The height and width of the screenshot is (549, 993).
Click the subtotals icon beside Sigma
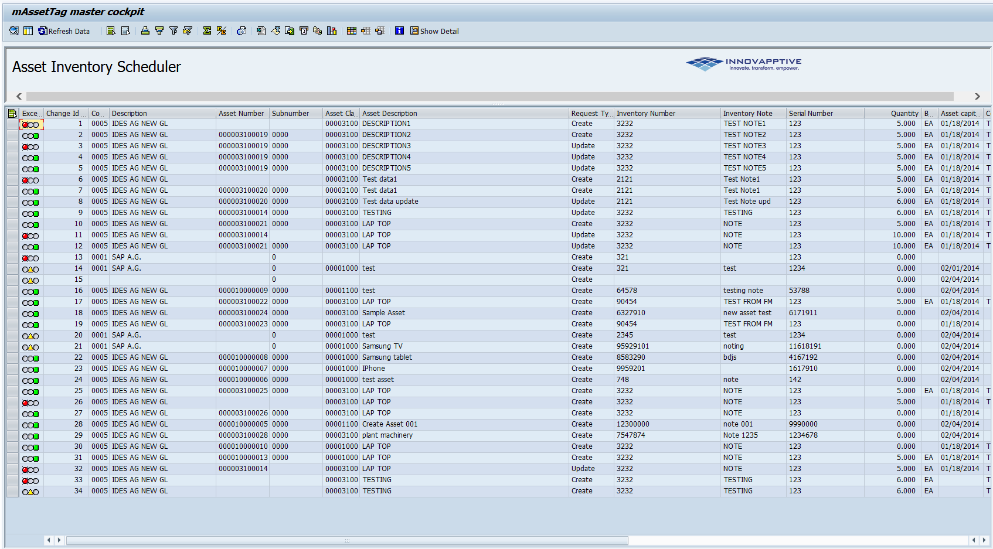pos(221,31)
